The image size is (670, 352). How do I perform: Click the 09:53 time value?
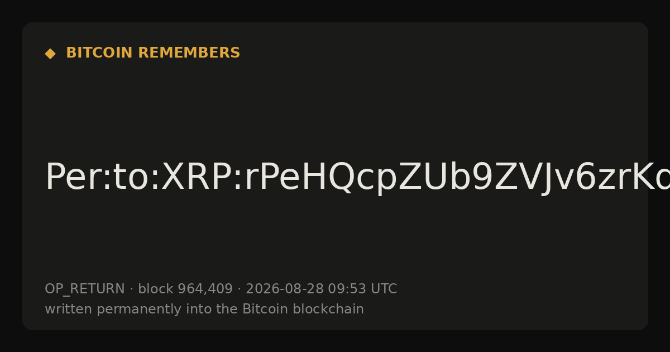[346, 289]
